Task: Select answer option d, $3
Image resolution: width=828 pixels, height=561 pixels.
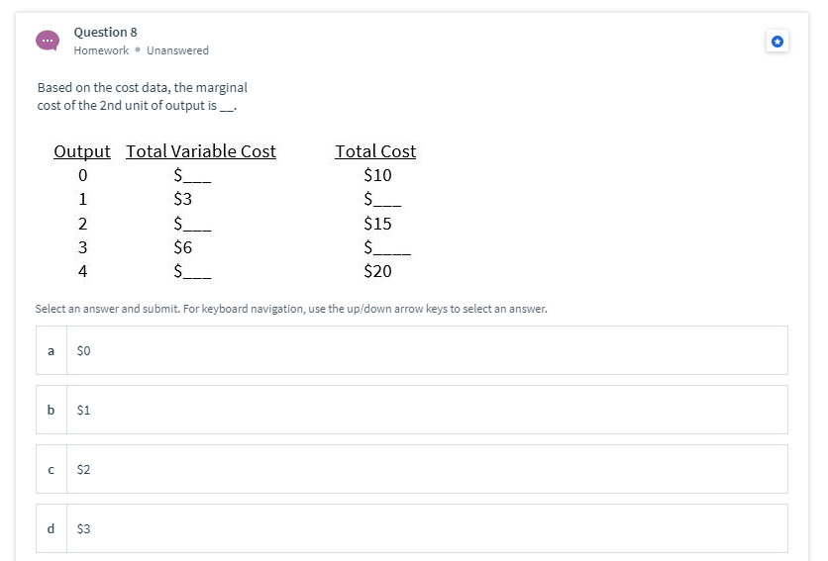Action: [412, 528]
